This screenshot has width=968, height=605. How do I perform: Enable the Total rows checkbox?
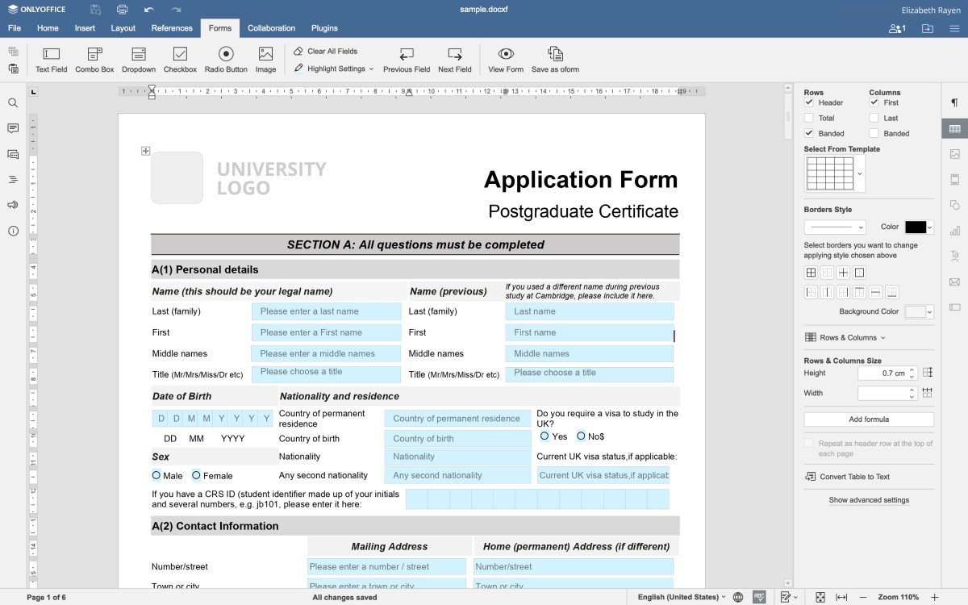click(808, 118)
